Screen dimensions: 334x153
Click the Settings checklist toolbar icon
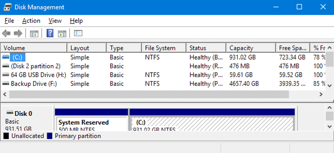coord(78,33)
